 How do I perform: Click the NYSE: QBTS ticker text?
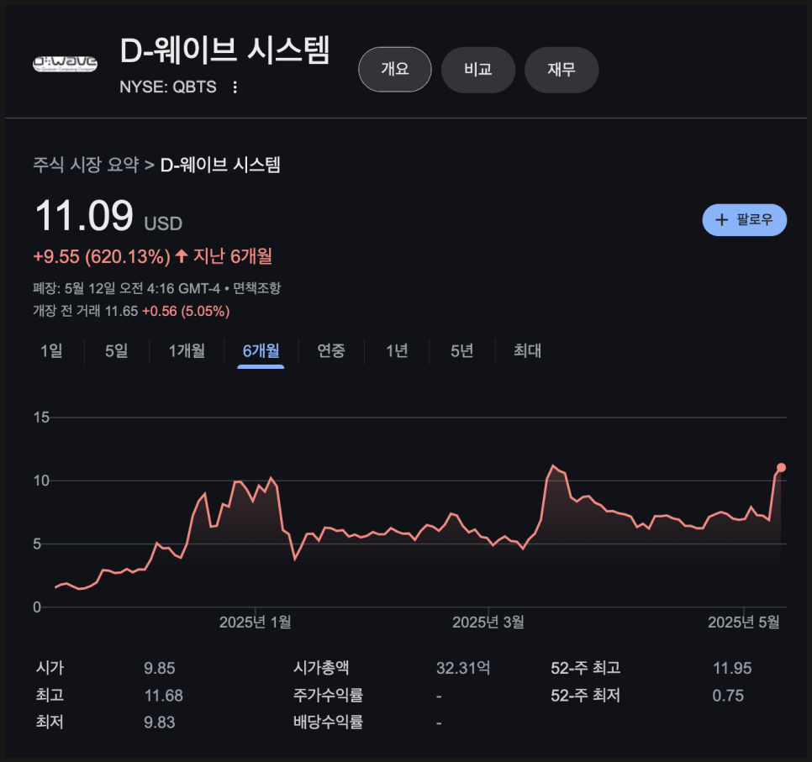[168, 87]
